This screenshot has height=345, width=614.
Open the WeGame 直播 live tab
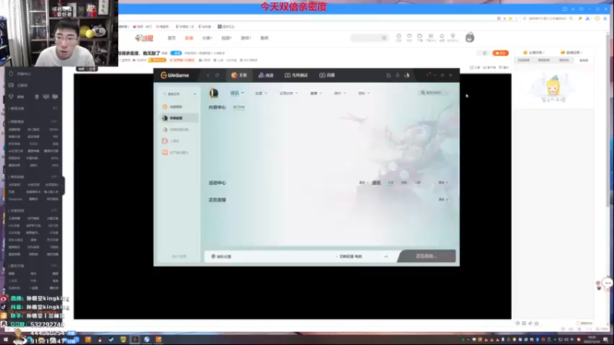[x=327, y=75]
